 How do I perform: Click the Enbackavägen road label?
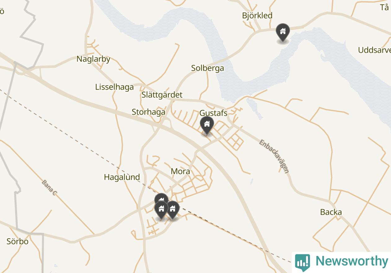tap(274, 156)
